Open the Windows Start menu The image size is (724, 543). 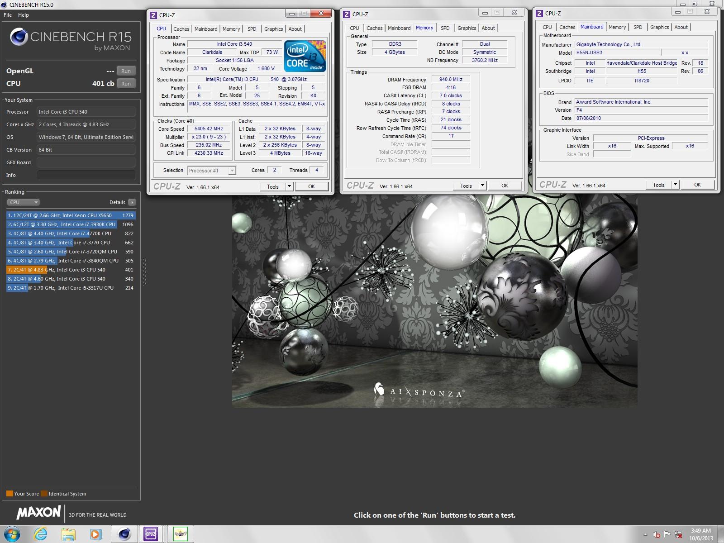12,534
